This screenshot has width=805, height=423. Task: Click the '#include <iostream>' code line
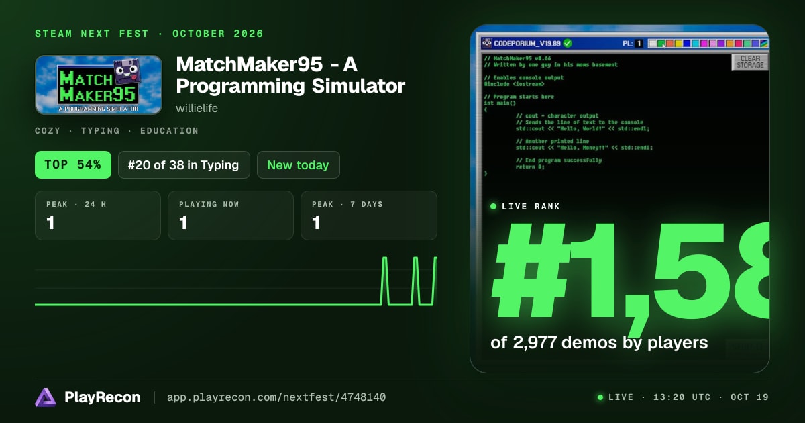click(514, 84)
